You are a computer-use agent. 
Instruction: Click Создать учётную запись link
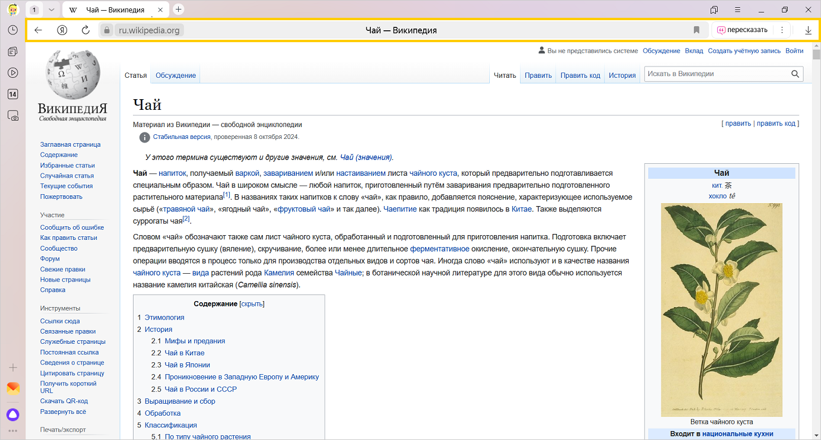coord(744,51)
